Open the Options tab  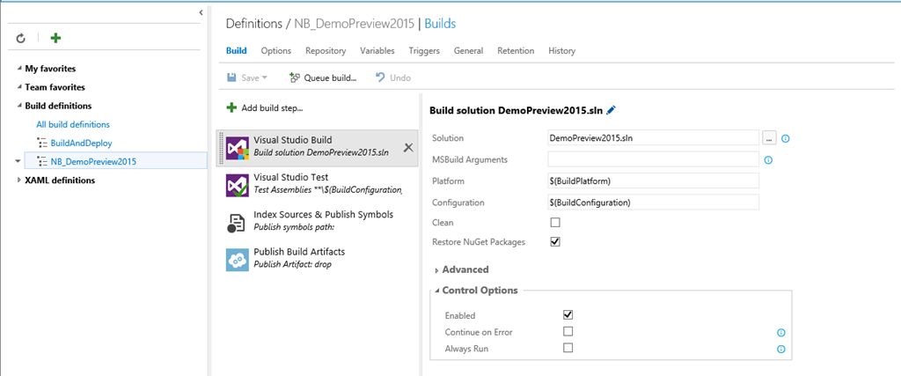pyautogui.click(x=275, y=50)
